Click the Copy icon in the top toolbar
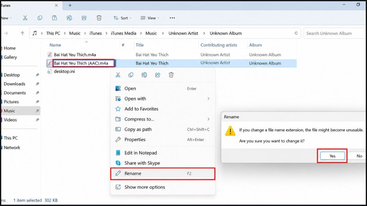367x206 pixels. click(x=40, y=18)
